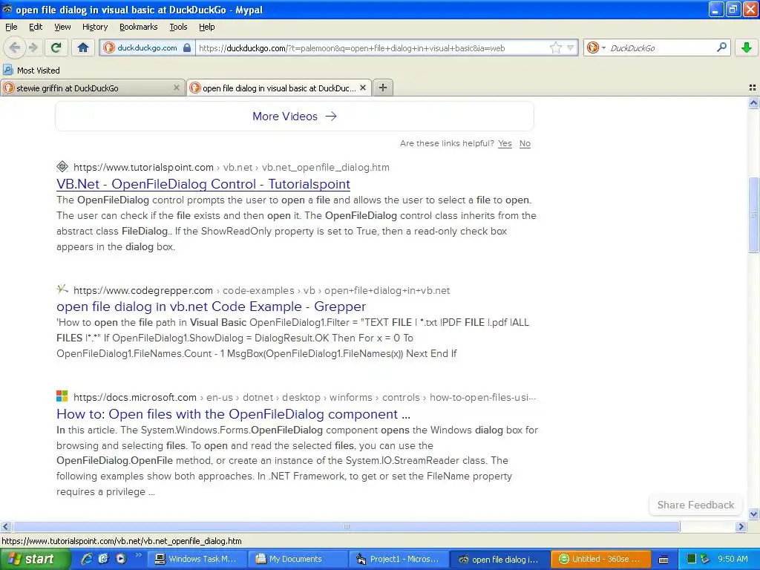Open the Grepper code example result
Viewport: 760px width, 570px height.
[x=211, y=307]
